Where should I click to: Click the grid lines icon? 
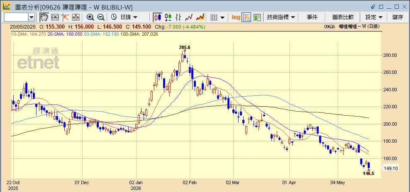[214, 17]
